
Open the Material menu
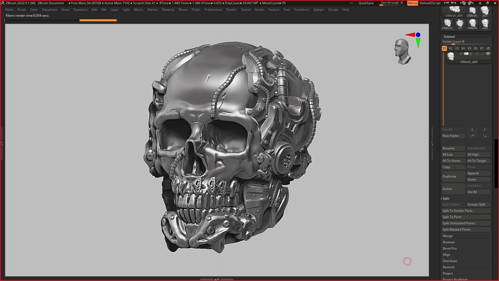click(168, 10)
